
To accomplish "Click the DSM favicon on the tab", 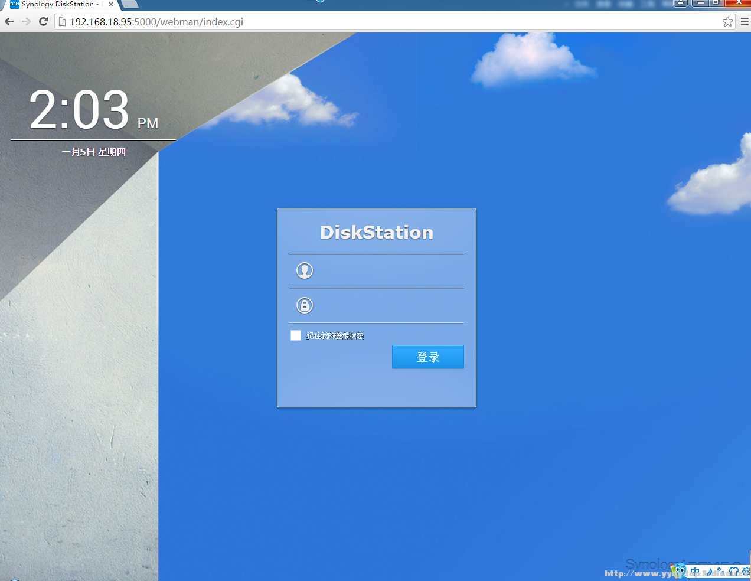I will tap(15, 4).
